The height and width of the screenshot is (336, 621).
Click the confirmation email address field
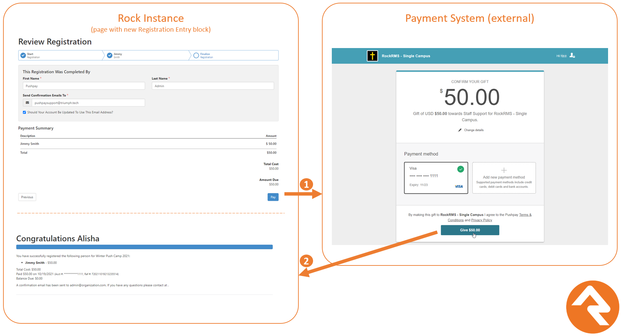pos(88,103)
